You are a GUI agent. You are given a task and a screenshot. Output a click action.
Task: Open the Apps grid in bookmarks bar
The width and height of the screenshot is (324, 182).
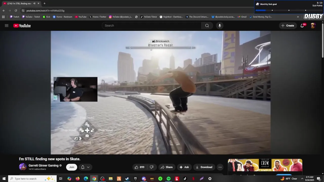click(3, 17)
